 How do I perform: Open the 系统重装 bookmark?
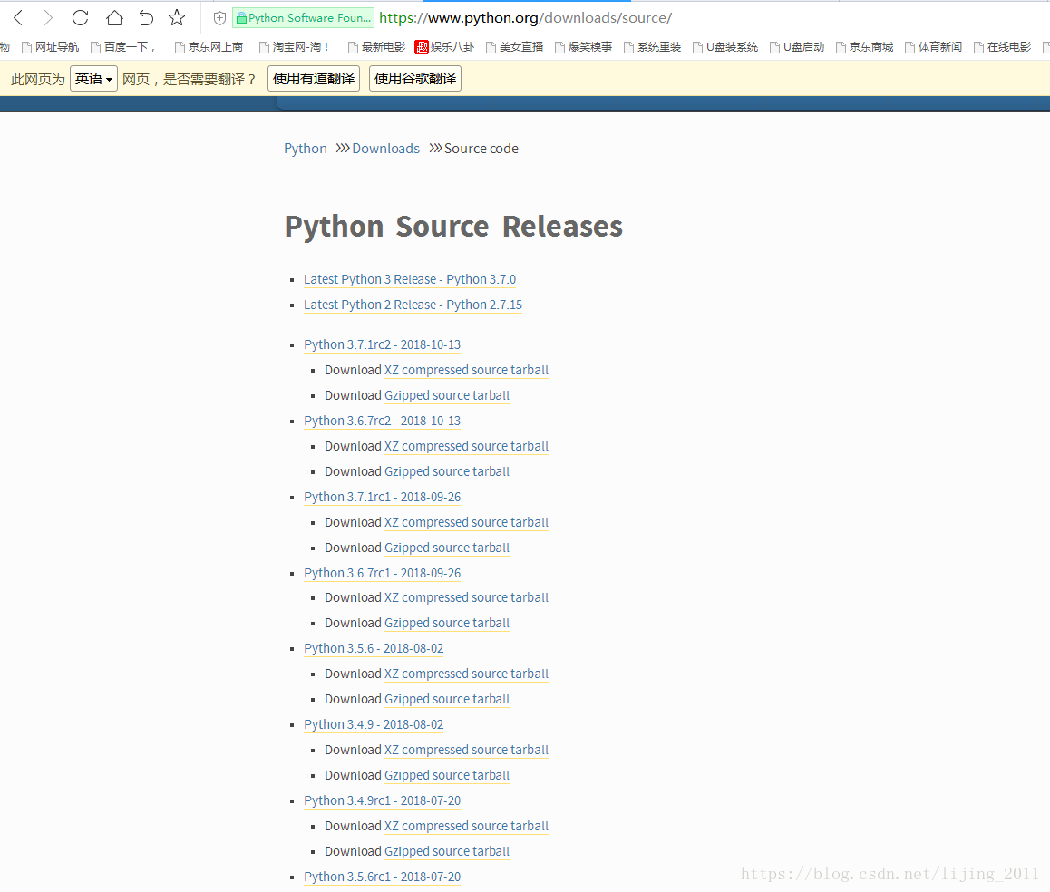(x=652, y=47)
